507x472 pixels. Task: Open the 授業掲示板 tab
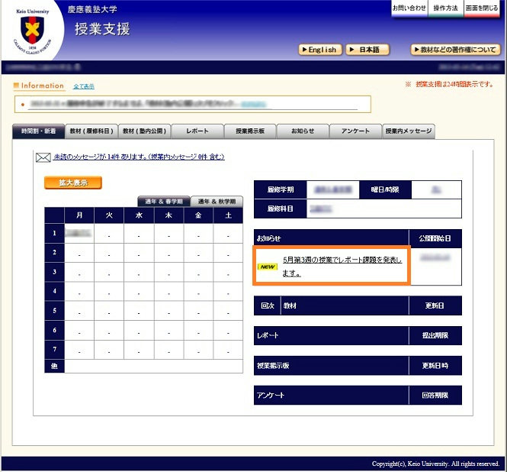point(249,131)
